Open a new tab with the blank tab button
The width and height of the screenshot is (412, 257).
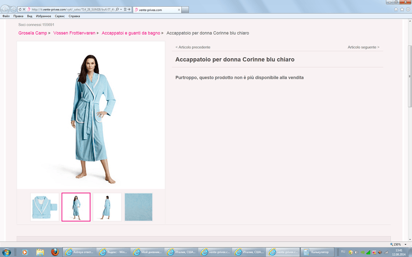click(x=185, y=10)
